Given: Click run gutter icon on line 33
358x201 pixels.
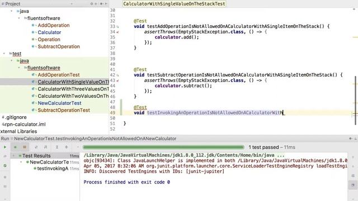Looking at the screenshot, I should pos(118,26).
